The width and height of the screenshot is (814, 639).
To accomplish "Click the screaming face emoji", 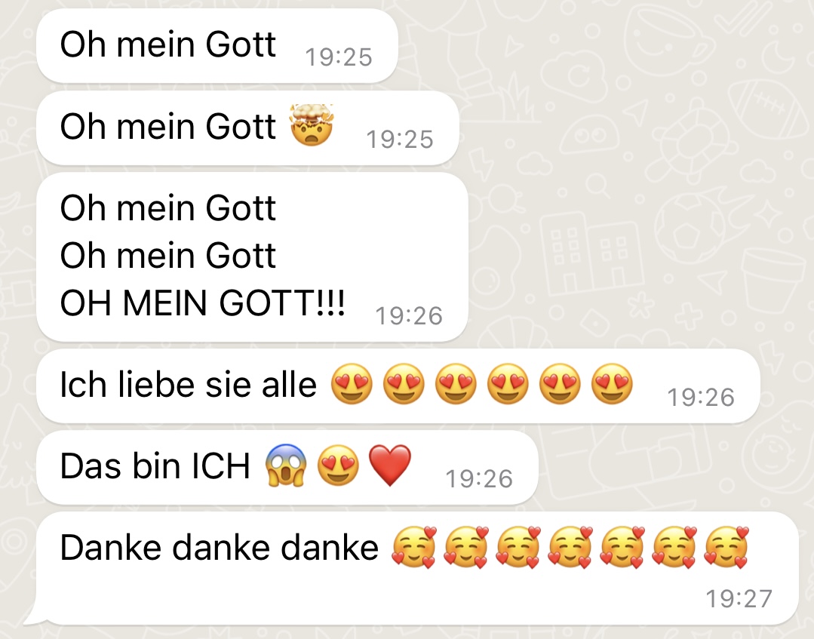I will tap(285, 465).
